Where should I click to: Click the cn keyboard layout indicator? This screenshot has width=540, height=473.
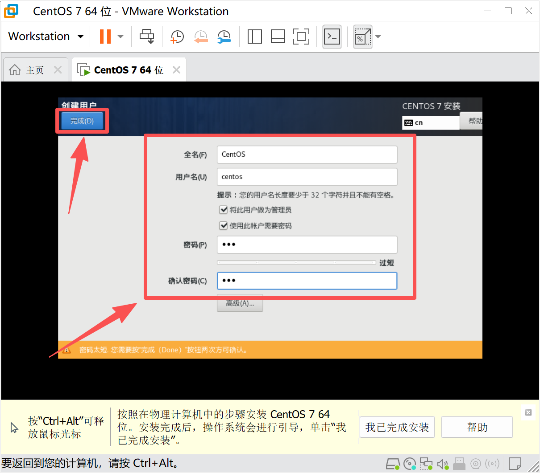point(431,122)
